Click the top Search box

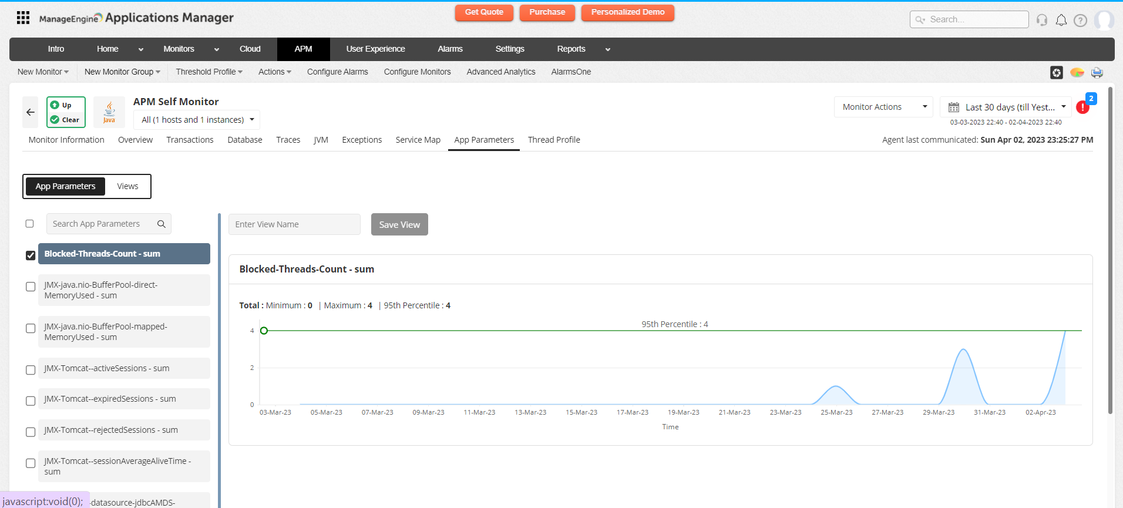[x=969, y=19]
